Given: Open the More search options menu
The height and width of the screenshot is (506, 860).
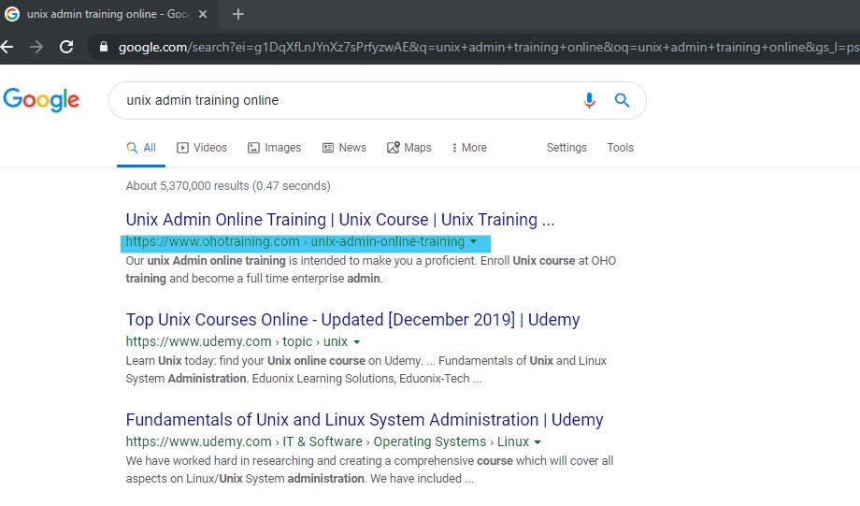Looking at the screenshot, I should tap(469, 148).
